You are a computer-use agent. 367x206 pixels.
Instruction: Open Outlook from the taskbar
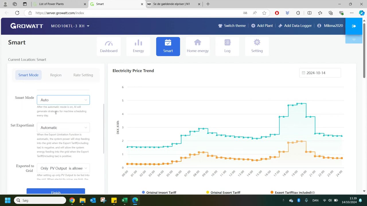coord(93,200)
